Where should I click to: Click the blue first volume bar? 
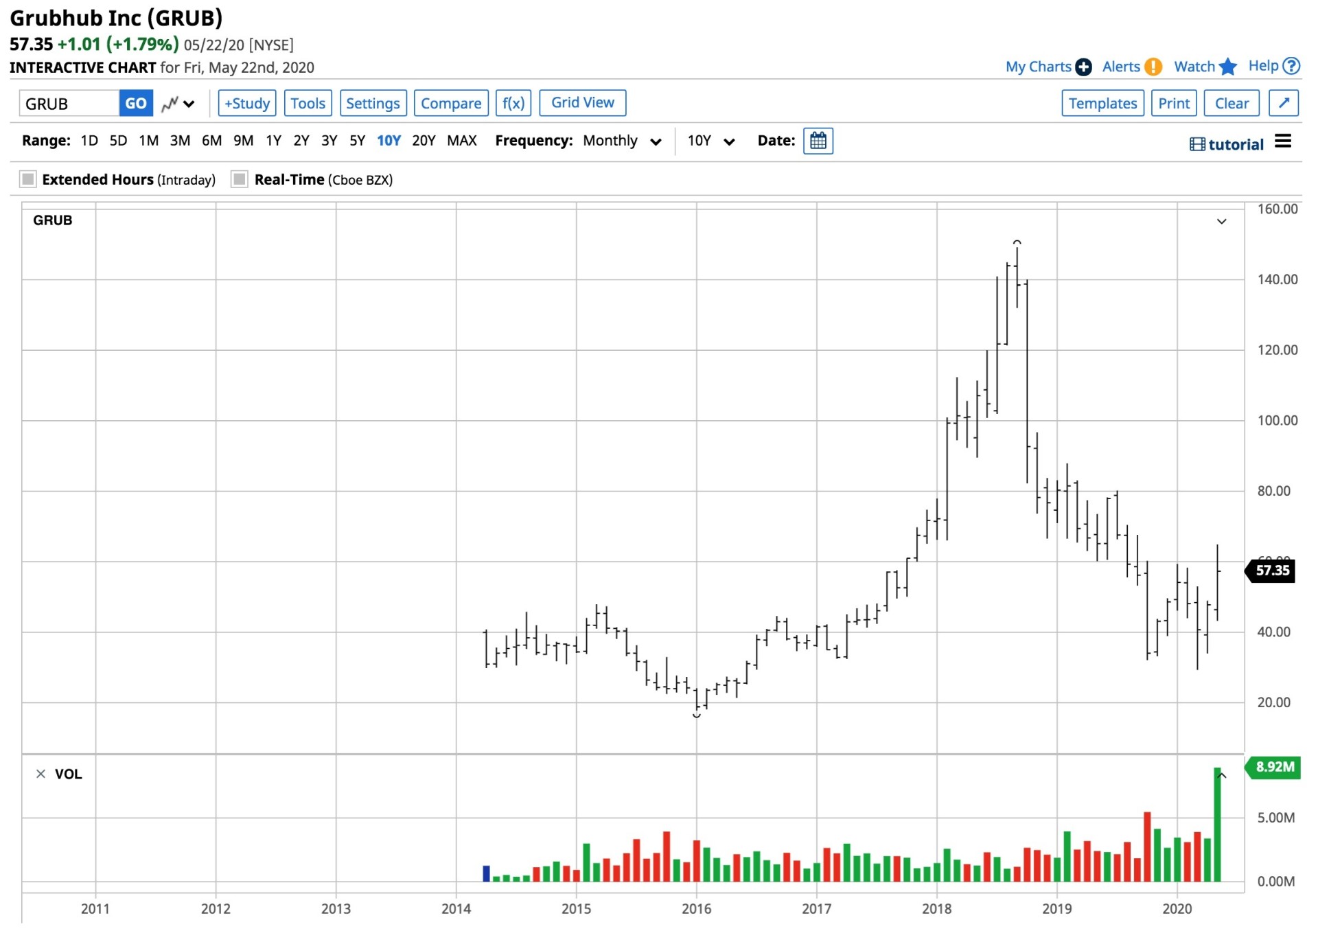tap(487, 873)
